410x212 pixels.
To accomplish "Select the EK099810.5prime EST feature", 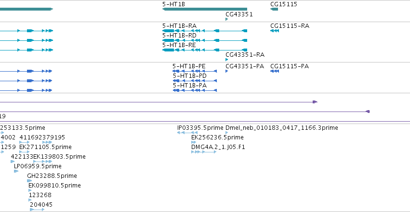I will point(30,190).
